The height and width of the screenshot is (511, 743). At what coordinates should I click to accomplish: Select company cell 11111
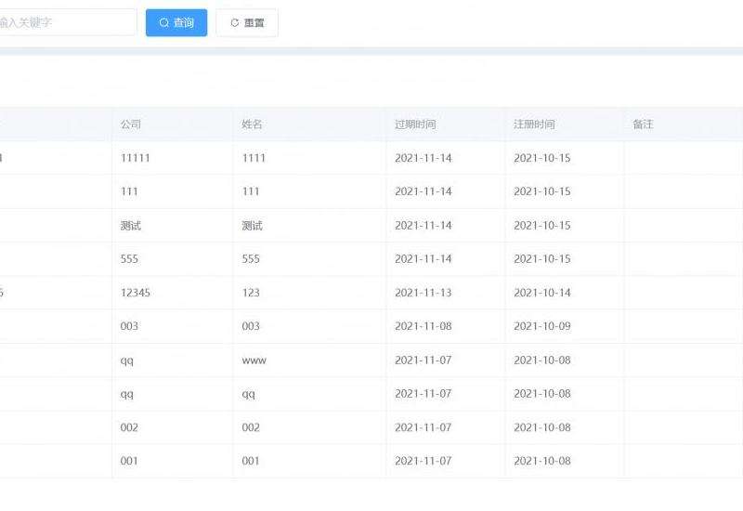(135, 158)
